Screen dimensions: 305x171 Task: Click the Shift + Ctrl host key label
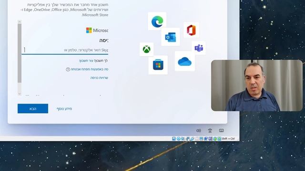tap(228, 139)
